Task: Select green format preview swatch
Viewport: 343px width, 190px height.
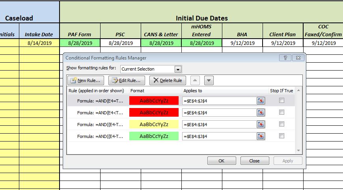Action: (x=154, y=136)
